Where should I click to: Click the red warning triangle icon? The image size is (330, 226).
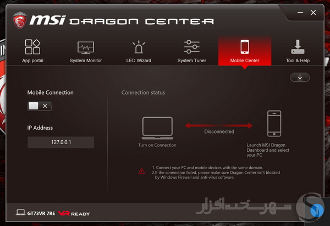pyautogui.click(x=142, y=171)
